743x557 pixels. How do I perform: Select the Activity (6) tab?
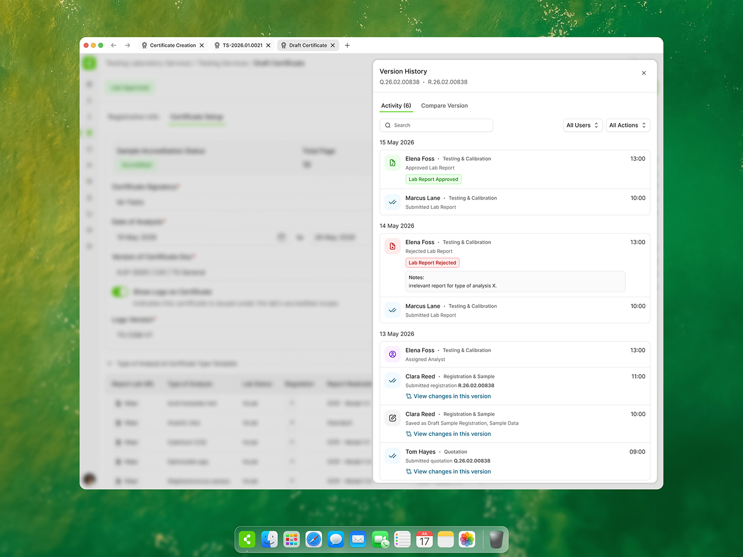(x=396, y=106)
